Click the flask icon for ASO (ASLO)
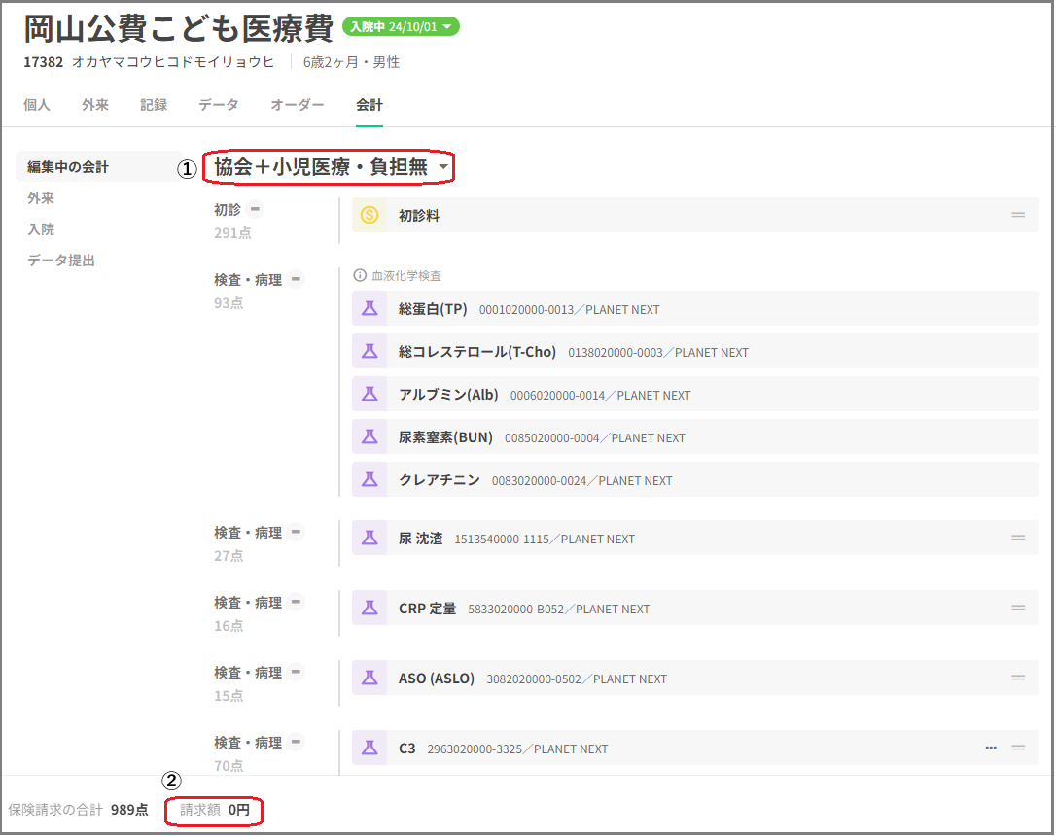Image resolution: width=1056 pixels, height=836 pixels. 370,678
